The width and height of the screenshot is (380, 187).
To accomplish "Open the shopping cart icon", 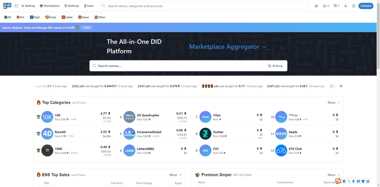I will 336,6.
